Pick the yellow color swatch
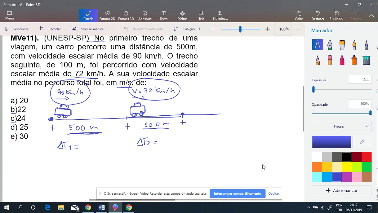Image resolution: width=378 pixels, height=213 pixels. coord(347,167)
